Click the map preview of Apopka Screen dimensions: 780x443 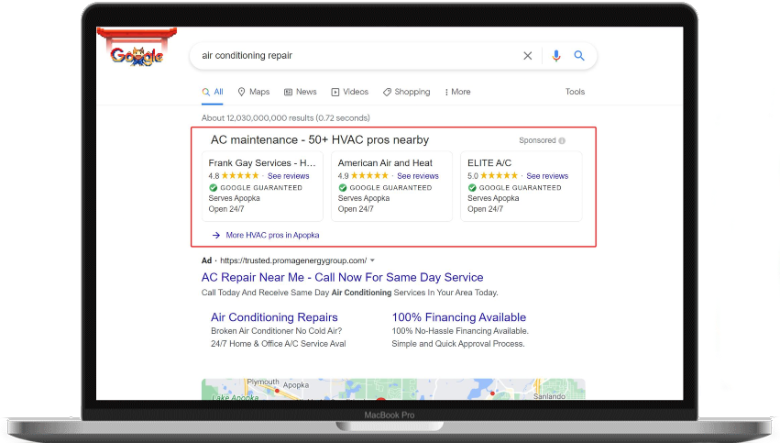(x=393, y=389)
